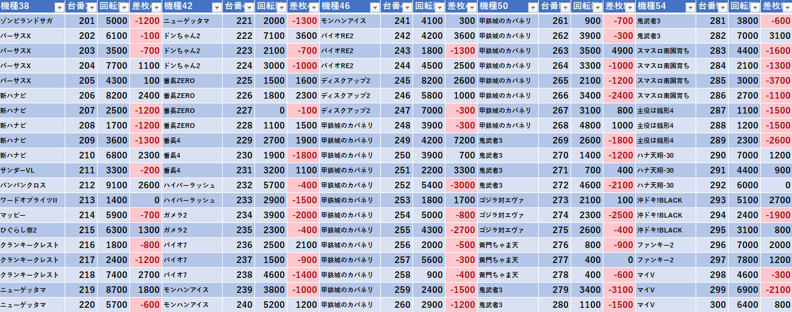Select the 沖ドキ!BLACK cell in row 294
This screenshot has height=312, width=792.
(x=666, y=215)
